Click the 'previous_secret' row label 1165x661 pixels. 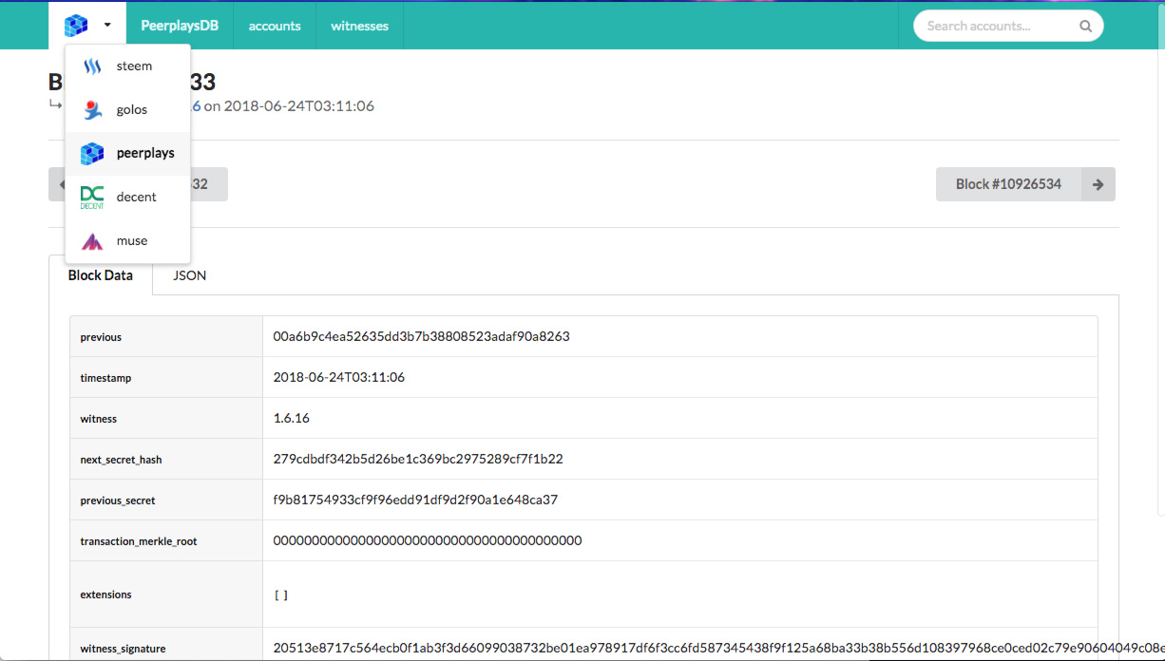pyautogui.click(x=118, y=500)
